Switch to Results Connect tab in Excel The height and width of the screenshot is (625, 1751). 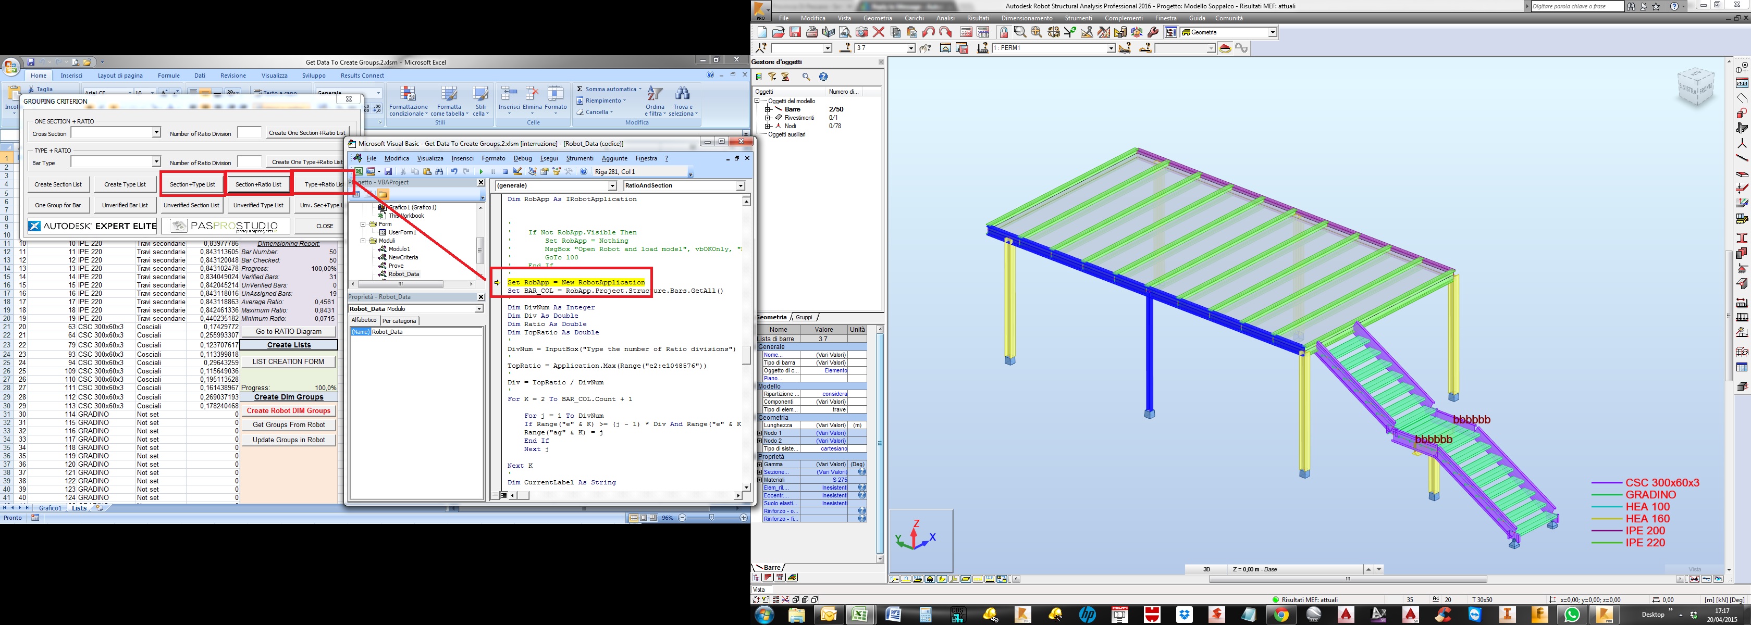point(362,76)
